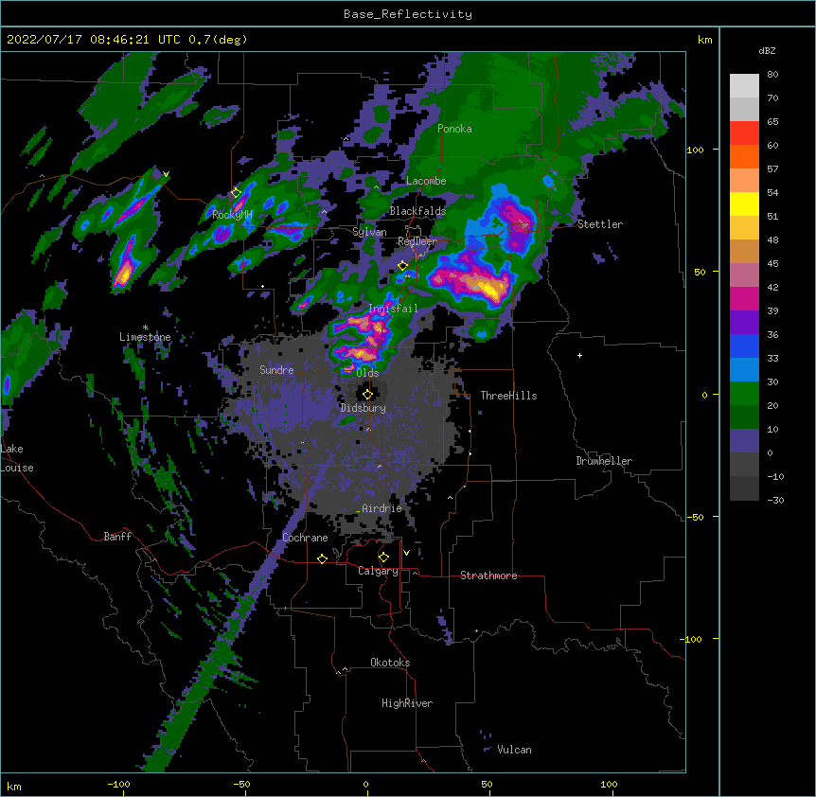
Task: Click the Limestone label on the map
Action: [x=145, y=337]
